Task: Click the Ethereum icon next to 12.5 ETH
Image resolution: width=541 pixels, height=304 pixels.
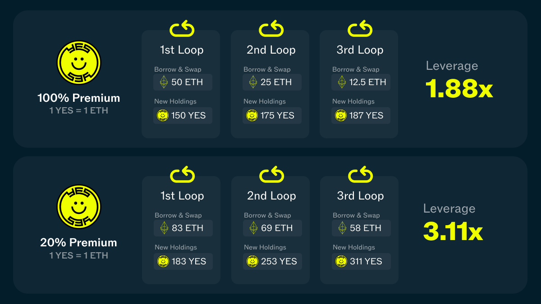Action: point(342,82)
